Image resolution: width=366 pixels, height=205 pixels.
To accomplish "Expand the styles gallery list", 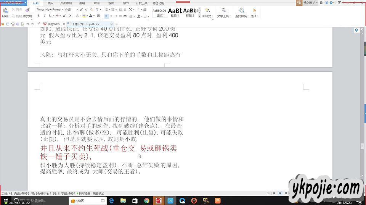I will [199, 17].
